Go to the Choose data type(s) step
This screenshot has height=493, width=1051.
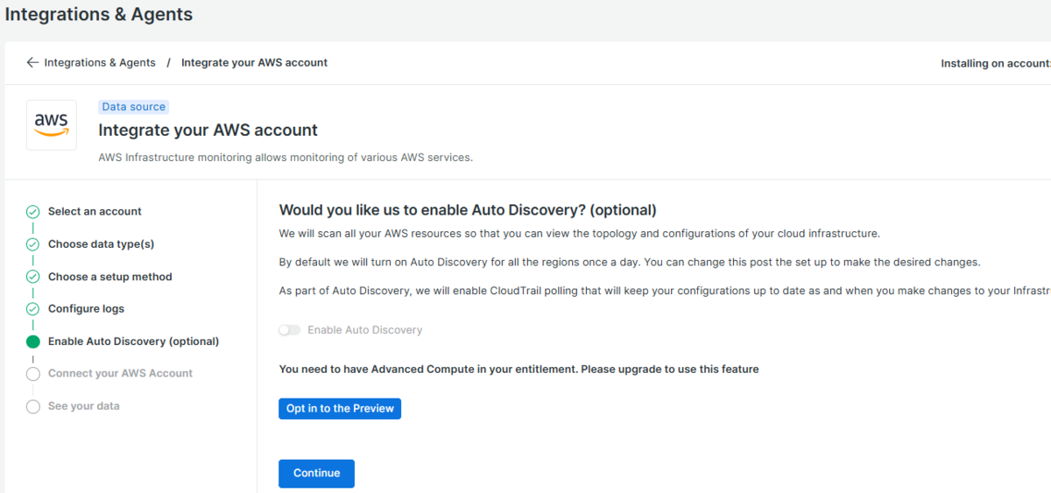click(x=101, y=244)
